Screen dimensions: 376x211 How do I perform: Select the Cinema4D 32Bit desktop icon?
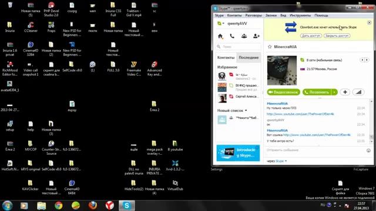[x=31, y=49]
